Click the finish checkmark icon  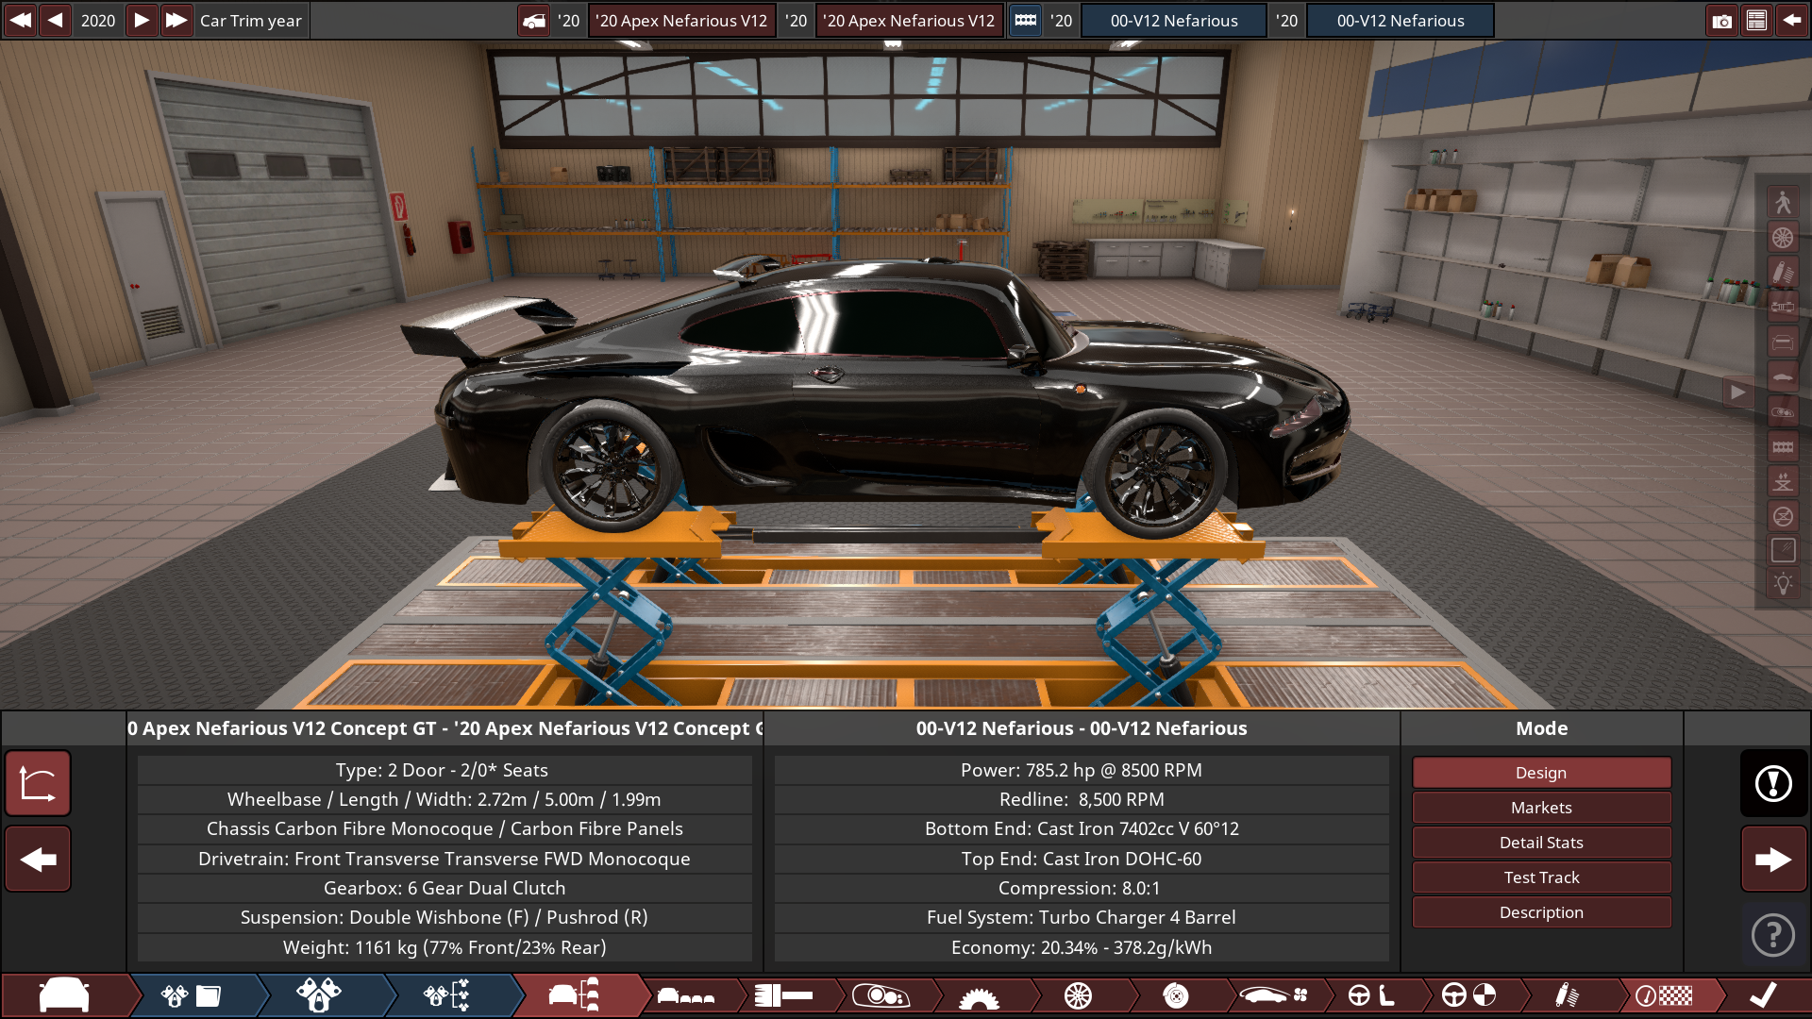[x=1763, y=995]
